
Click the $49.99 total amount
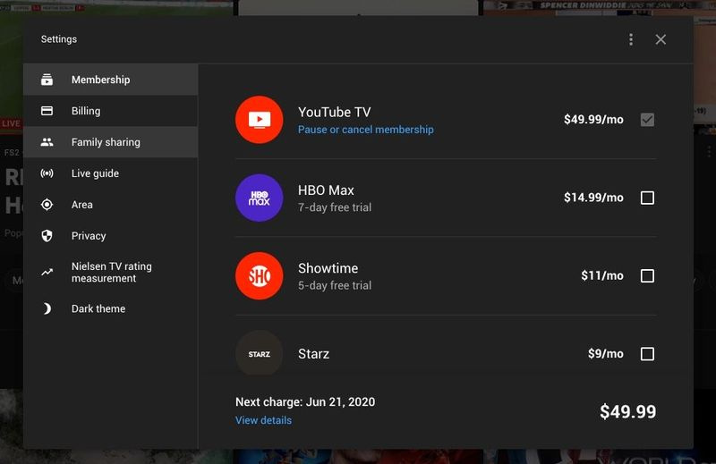click(x=628, y=411)
